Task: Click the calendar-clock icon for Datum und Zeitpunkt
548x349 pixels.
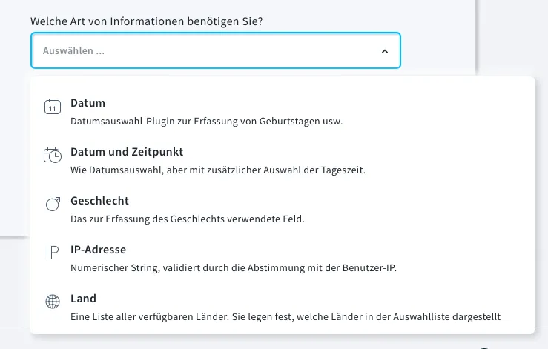Action: pyautogui.click(x=53, y=155)
